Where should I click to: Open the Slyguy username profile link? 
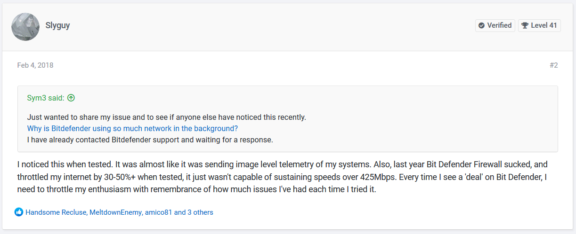58,25
